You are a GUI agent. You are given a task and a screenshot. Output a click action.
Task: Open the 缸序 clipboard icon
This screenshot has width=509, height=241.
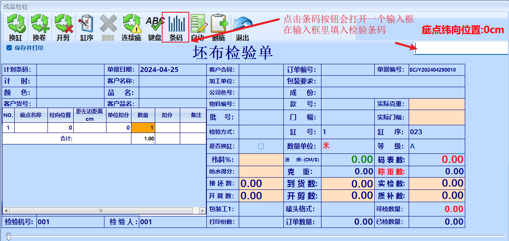87,24
